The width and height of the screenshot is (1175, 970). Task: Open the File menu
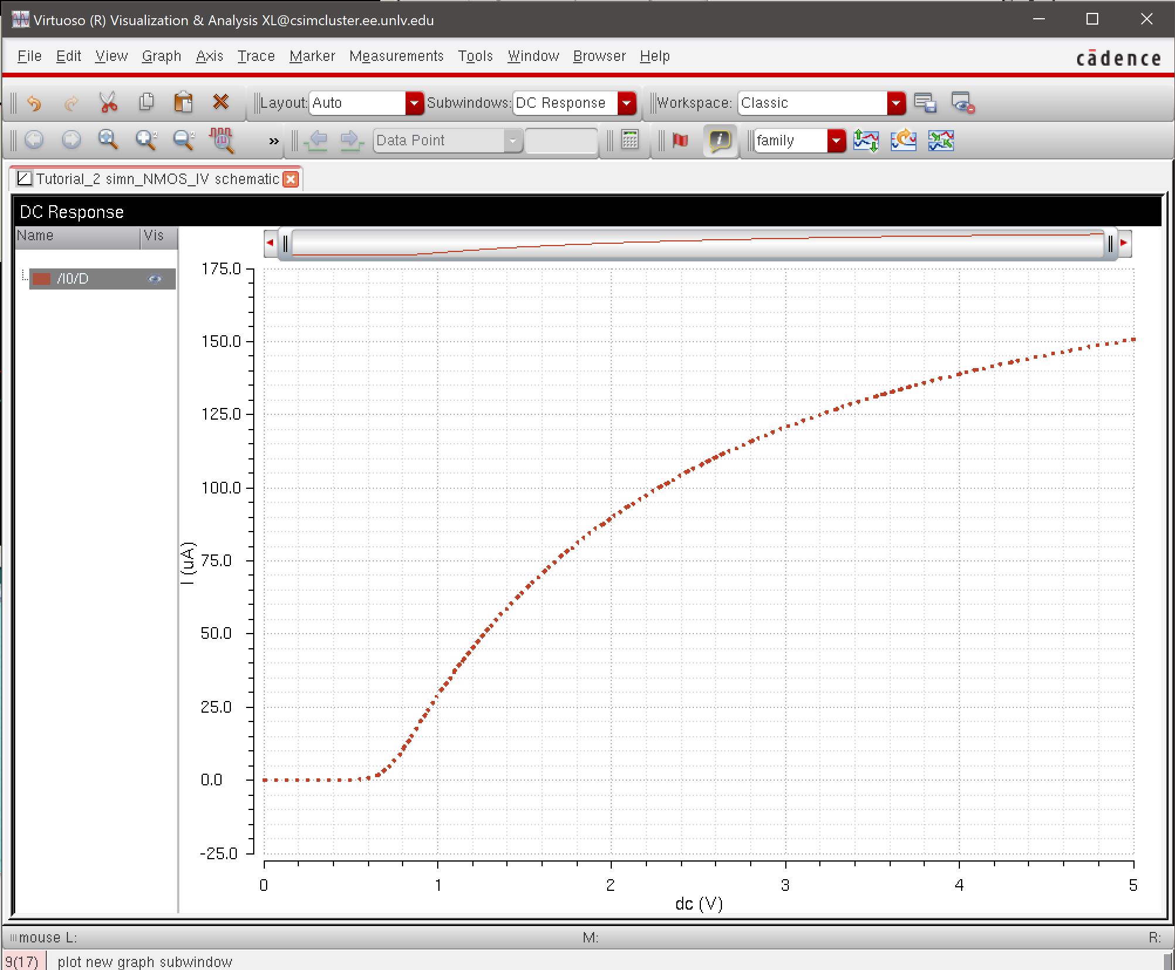29,56
